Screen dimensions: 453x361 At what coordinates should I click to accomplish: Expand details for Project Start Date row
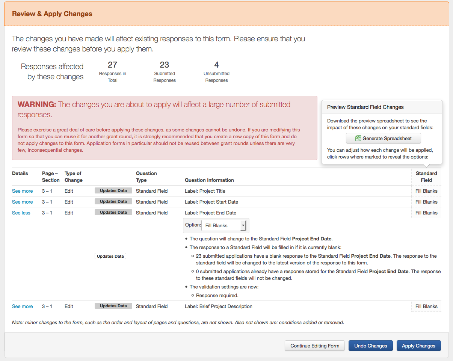22,202
